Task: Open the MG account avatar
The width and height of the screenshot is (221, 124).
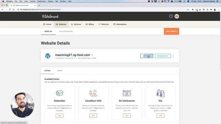Action: (x=177, y=16)
